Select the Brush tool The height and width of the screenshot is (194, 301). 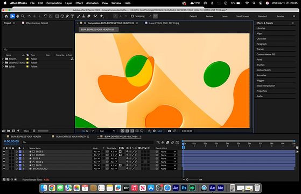click(x=79, y=16)
